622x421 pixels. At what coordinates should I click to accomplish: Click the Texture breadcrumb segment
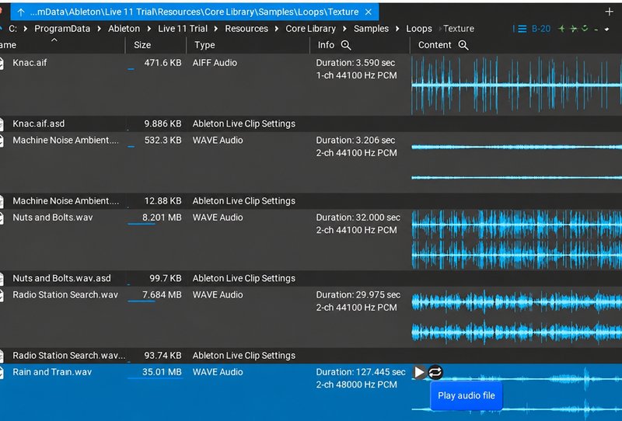coord(459,29)
